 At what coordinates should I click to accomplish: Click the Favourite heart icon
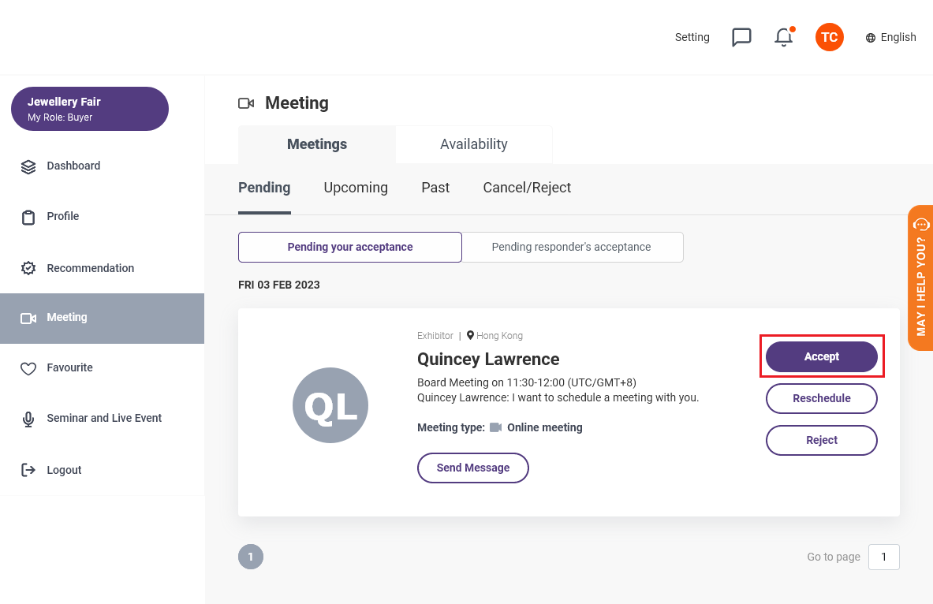28,368
